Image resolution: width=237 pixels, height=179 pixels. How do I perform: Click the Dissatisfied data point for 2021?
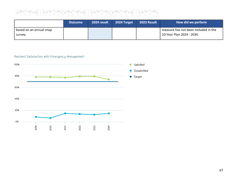coord(65,113)
